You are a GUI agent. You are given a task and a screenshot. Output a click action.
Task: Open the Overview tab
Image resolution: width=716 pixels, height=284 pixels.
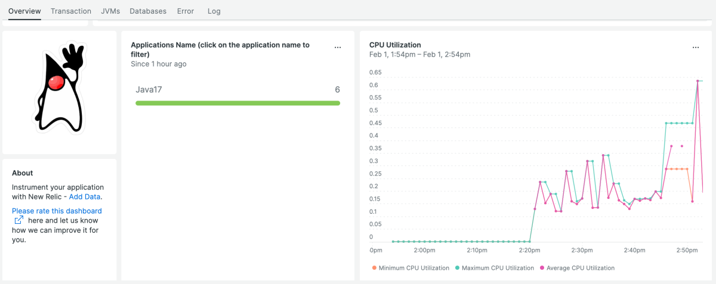tap(24, 11)
